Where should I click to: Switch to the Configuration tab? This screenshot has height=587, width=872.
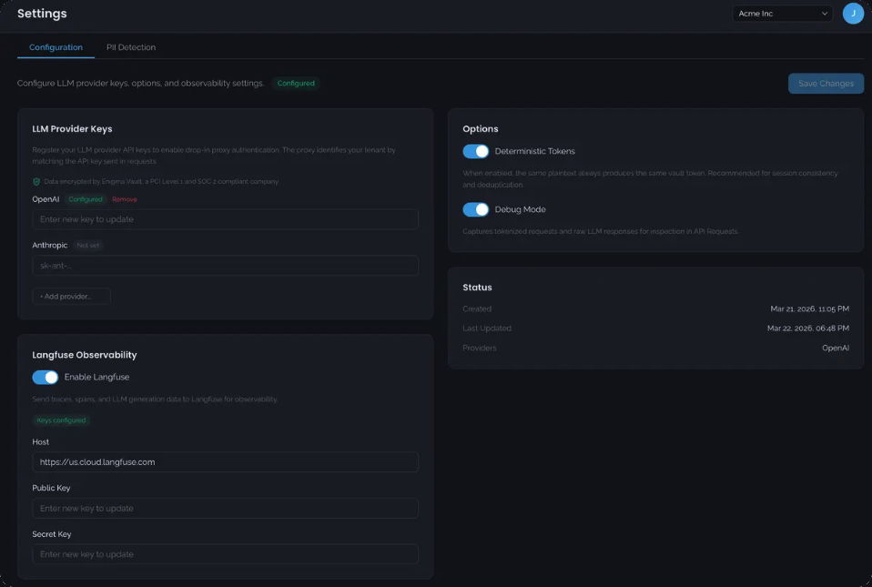click(56, 47)
